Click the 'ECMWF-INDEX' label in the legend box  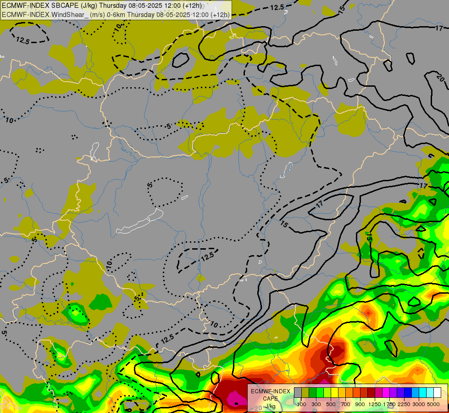[270, 391]
